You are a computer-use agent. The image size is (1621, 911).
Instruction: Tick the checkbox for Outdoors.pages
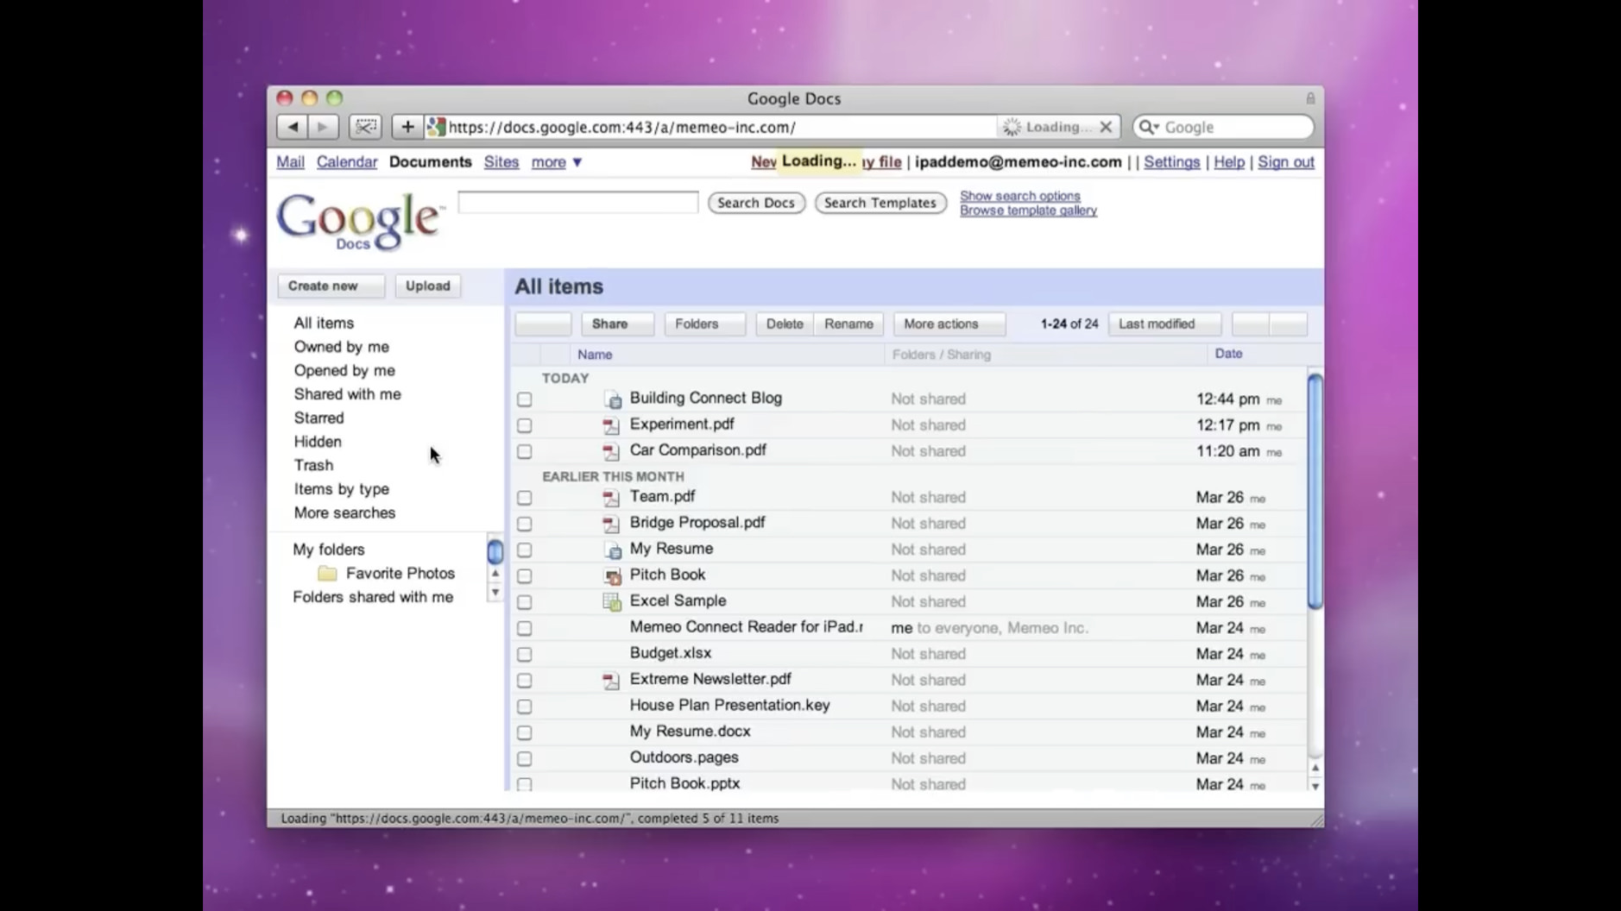pyautogui.click(x=524, y=758)
